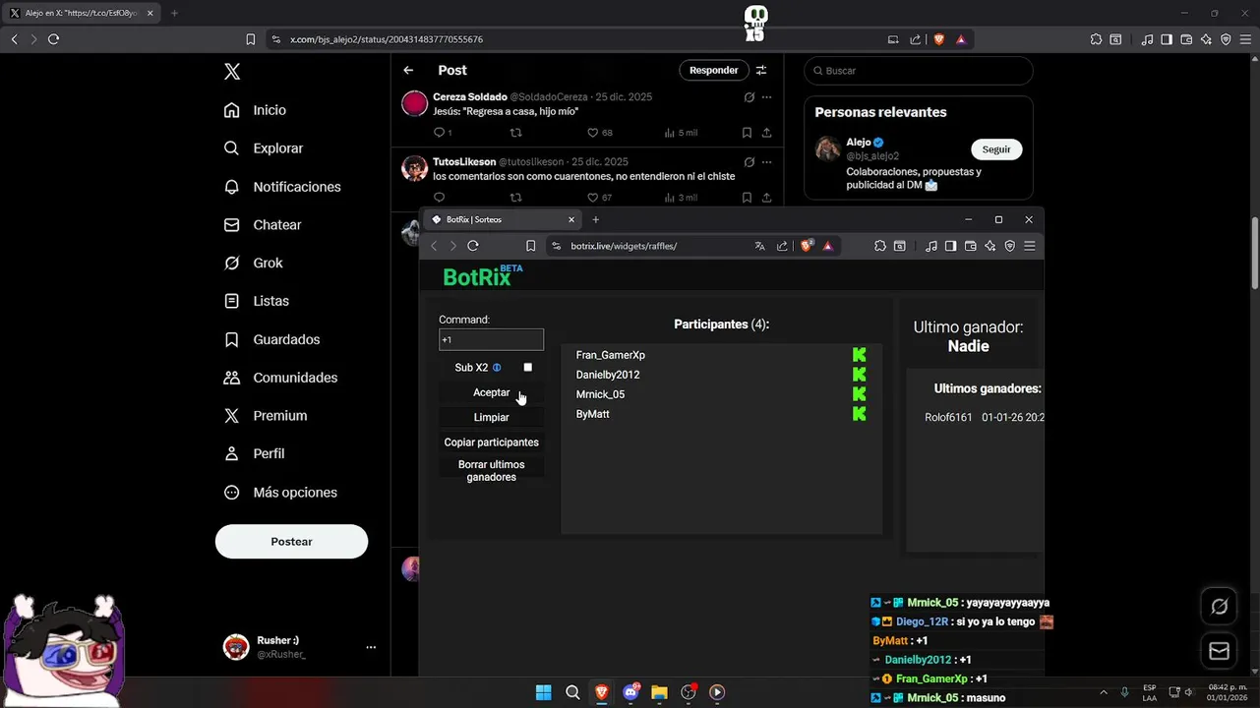Reload the X page in the main window
The height and width of the screenshot is (708, 1260).
click(x=53, y=39)
